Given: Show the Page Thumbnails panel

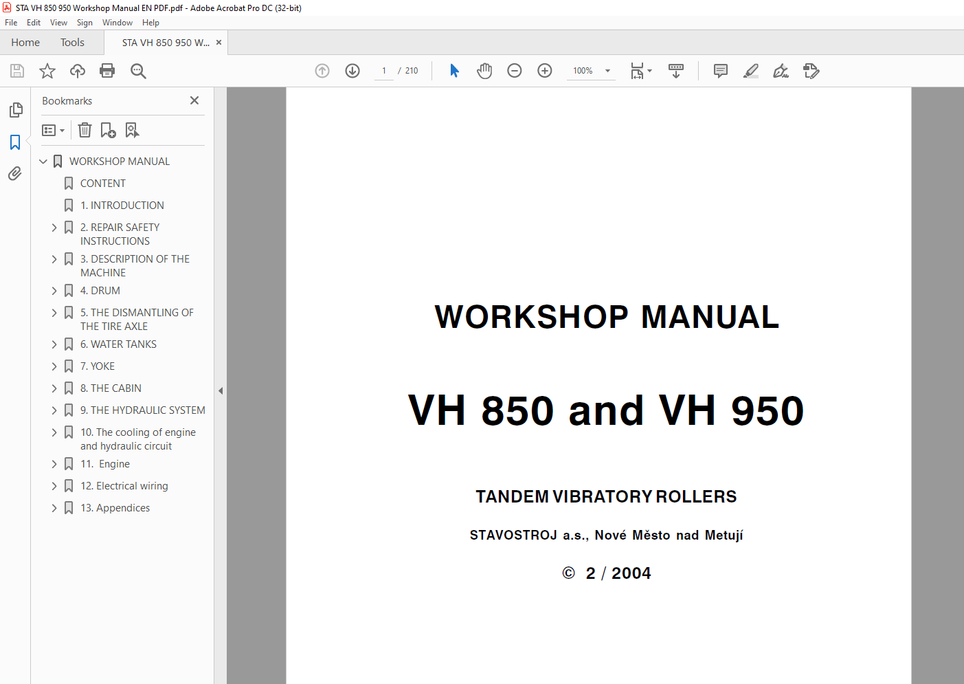Looking at the screenshot, I should [16, 110].
